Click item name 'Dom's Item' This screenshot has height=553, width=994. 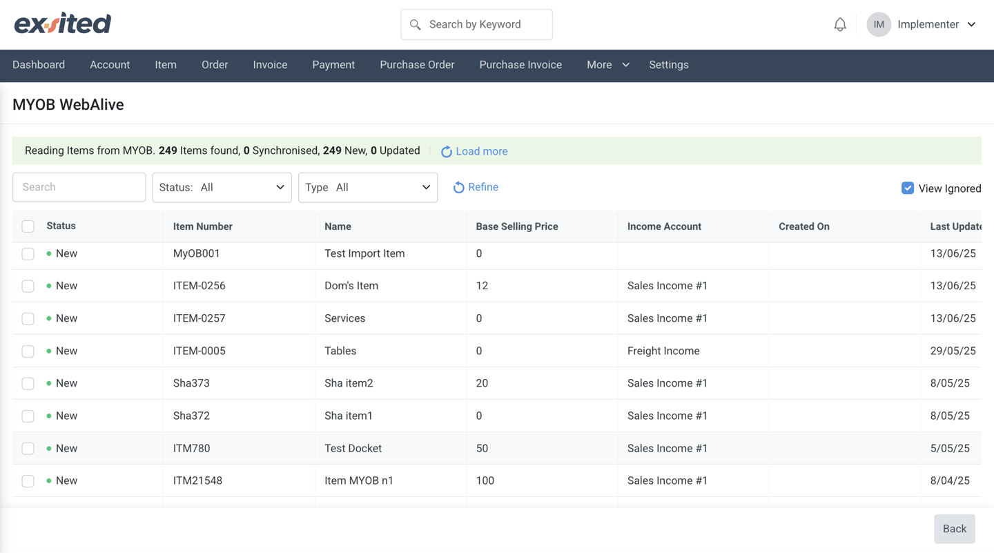351,286
